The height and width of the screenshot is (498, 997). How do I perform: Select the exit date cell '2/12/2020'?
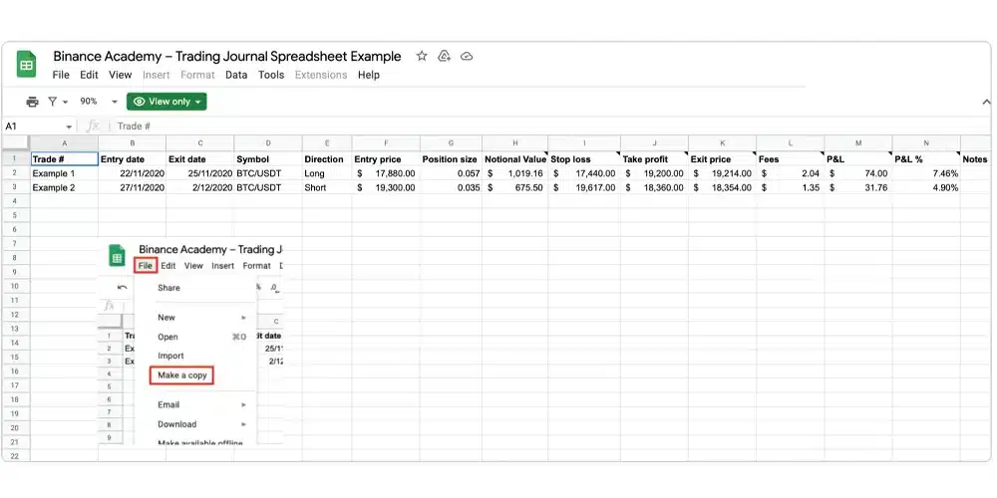tap(200, 188)
